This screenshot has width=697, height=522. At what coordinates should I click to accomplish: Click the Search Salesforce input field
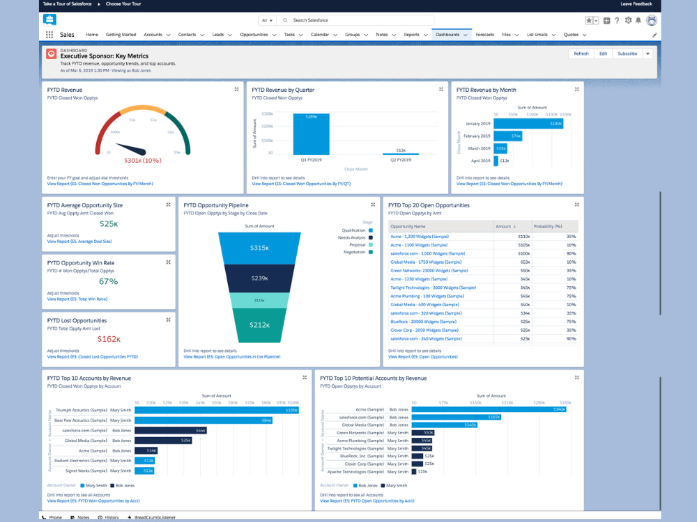coord(355,20)
